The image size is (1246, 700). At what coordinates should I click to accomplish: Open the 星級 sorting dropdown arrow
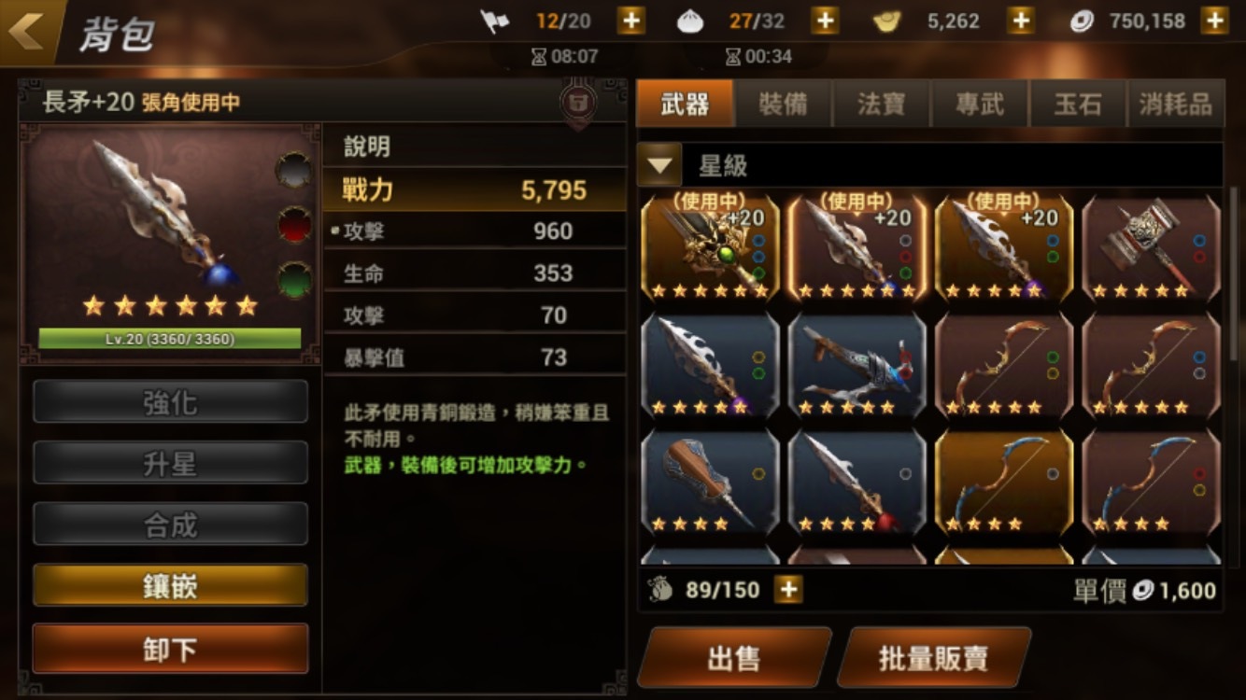pyautogui.click(x=660, y=166)
